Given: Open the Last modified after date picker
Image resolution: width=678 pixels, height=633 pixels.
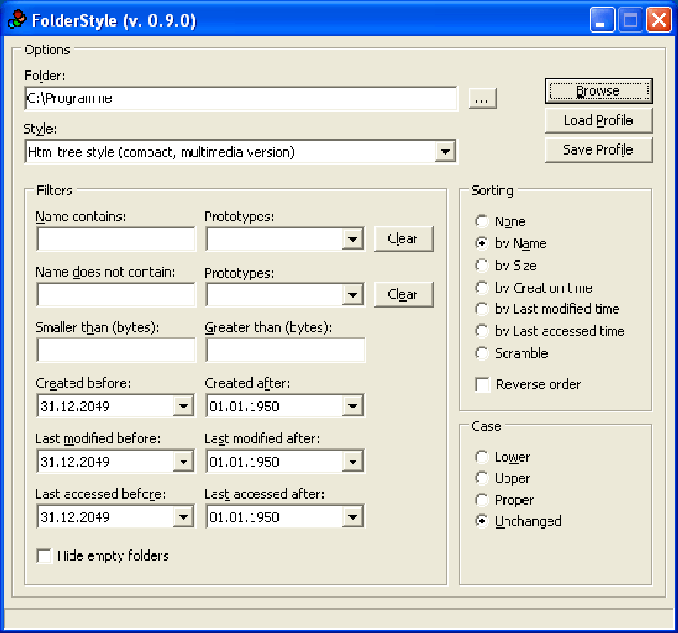Looking at the screenshot, I should point(353,462).
